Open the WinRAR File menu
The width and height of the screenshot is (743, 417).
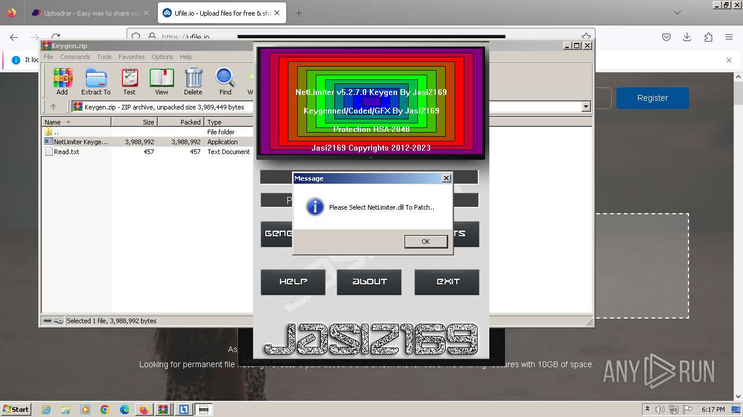[x=48, y=57]
